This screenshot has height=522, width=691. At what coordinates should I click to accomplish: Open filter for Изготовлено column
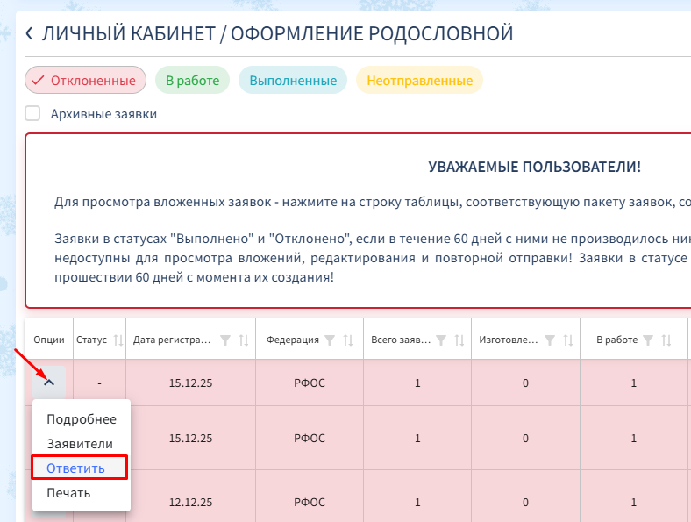(550, 340)
